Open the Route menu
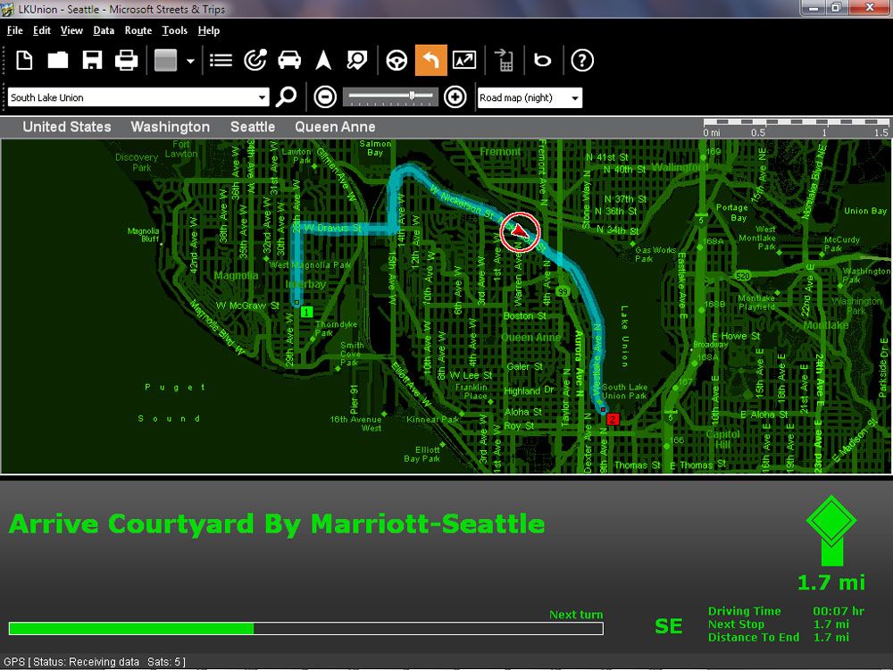Screen dimensions: 893x670 [x=138, y=30]
